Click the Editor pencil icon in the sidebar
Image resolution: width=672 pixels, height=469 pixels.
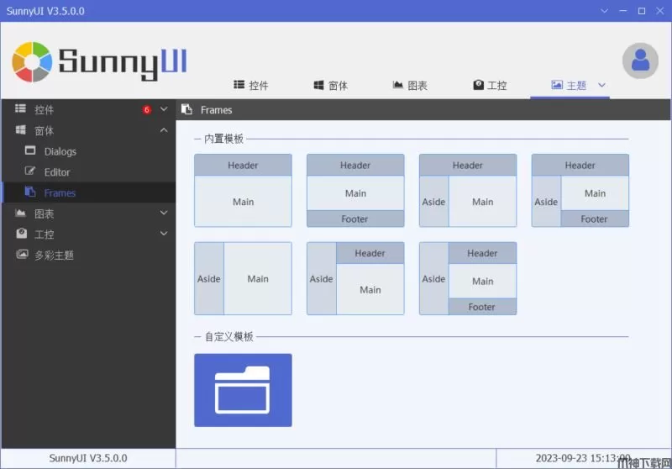click(30, 171)
